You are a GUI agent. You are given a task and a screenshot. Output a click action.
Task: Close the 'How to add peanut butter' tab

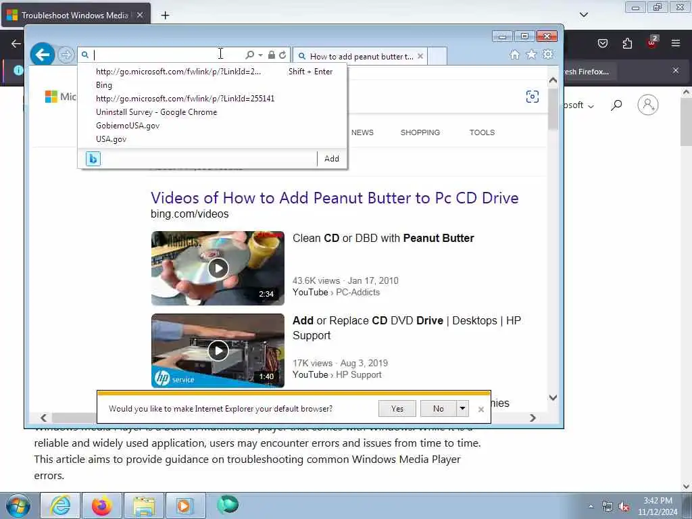420,56
